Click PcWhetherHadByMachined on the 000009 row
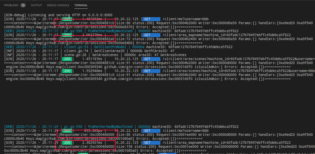Viewport: 315px width, 154px height. click(x=110, y=31)
